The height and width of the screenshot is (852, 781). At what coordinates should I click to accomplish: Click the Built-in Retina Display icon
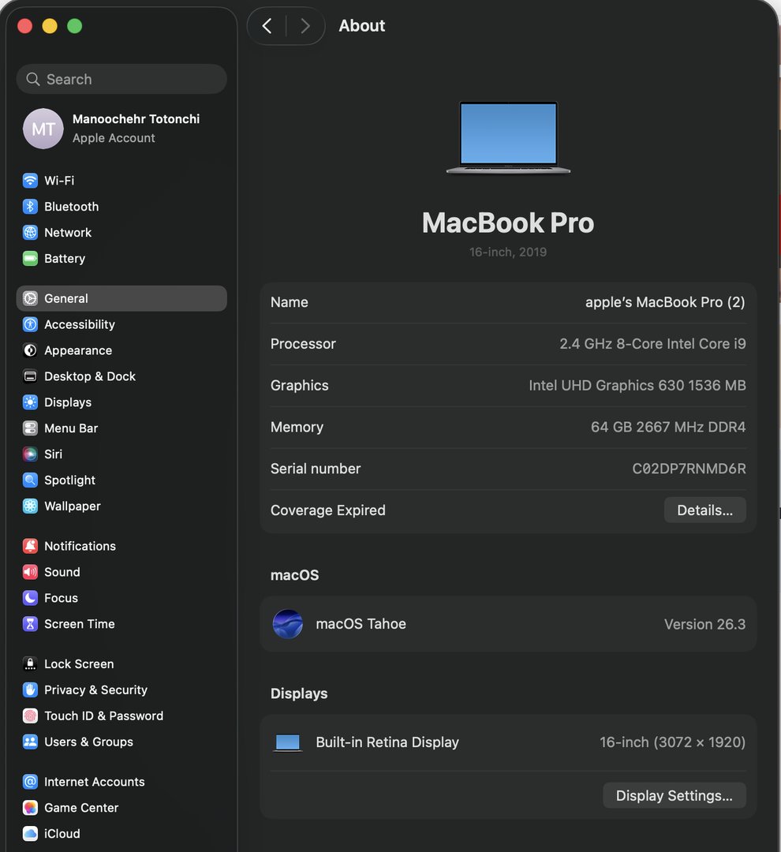coord(287,743)
